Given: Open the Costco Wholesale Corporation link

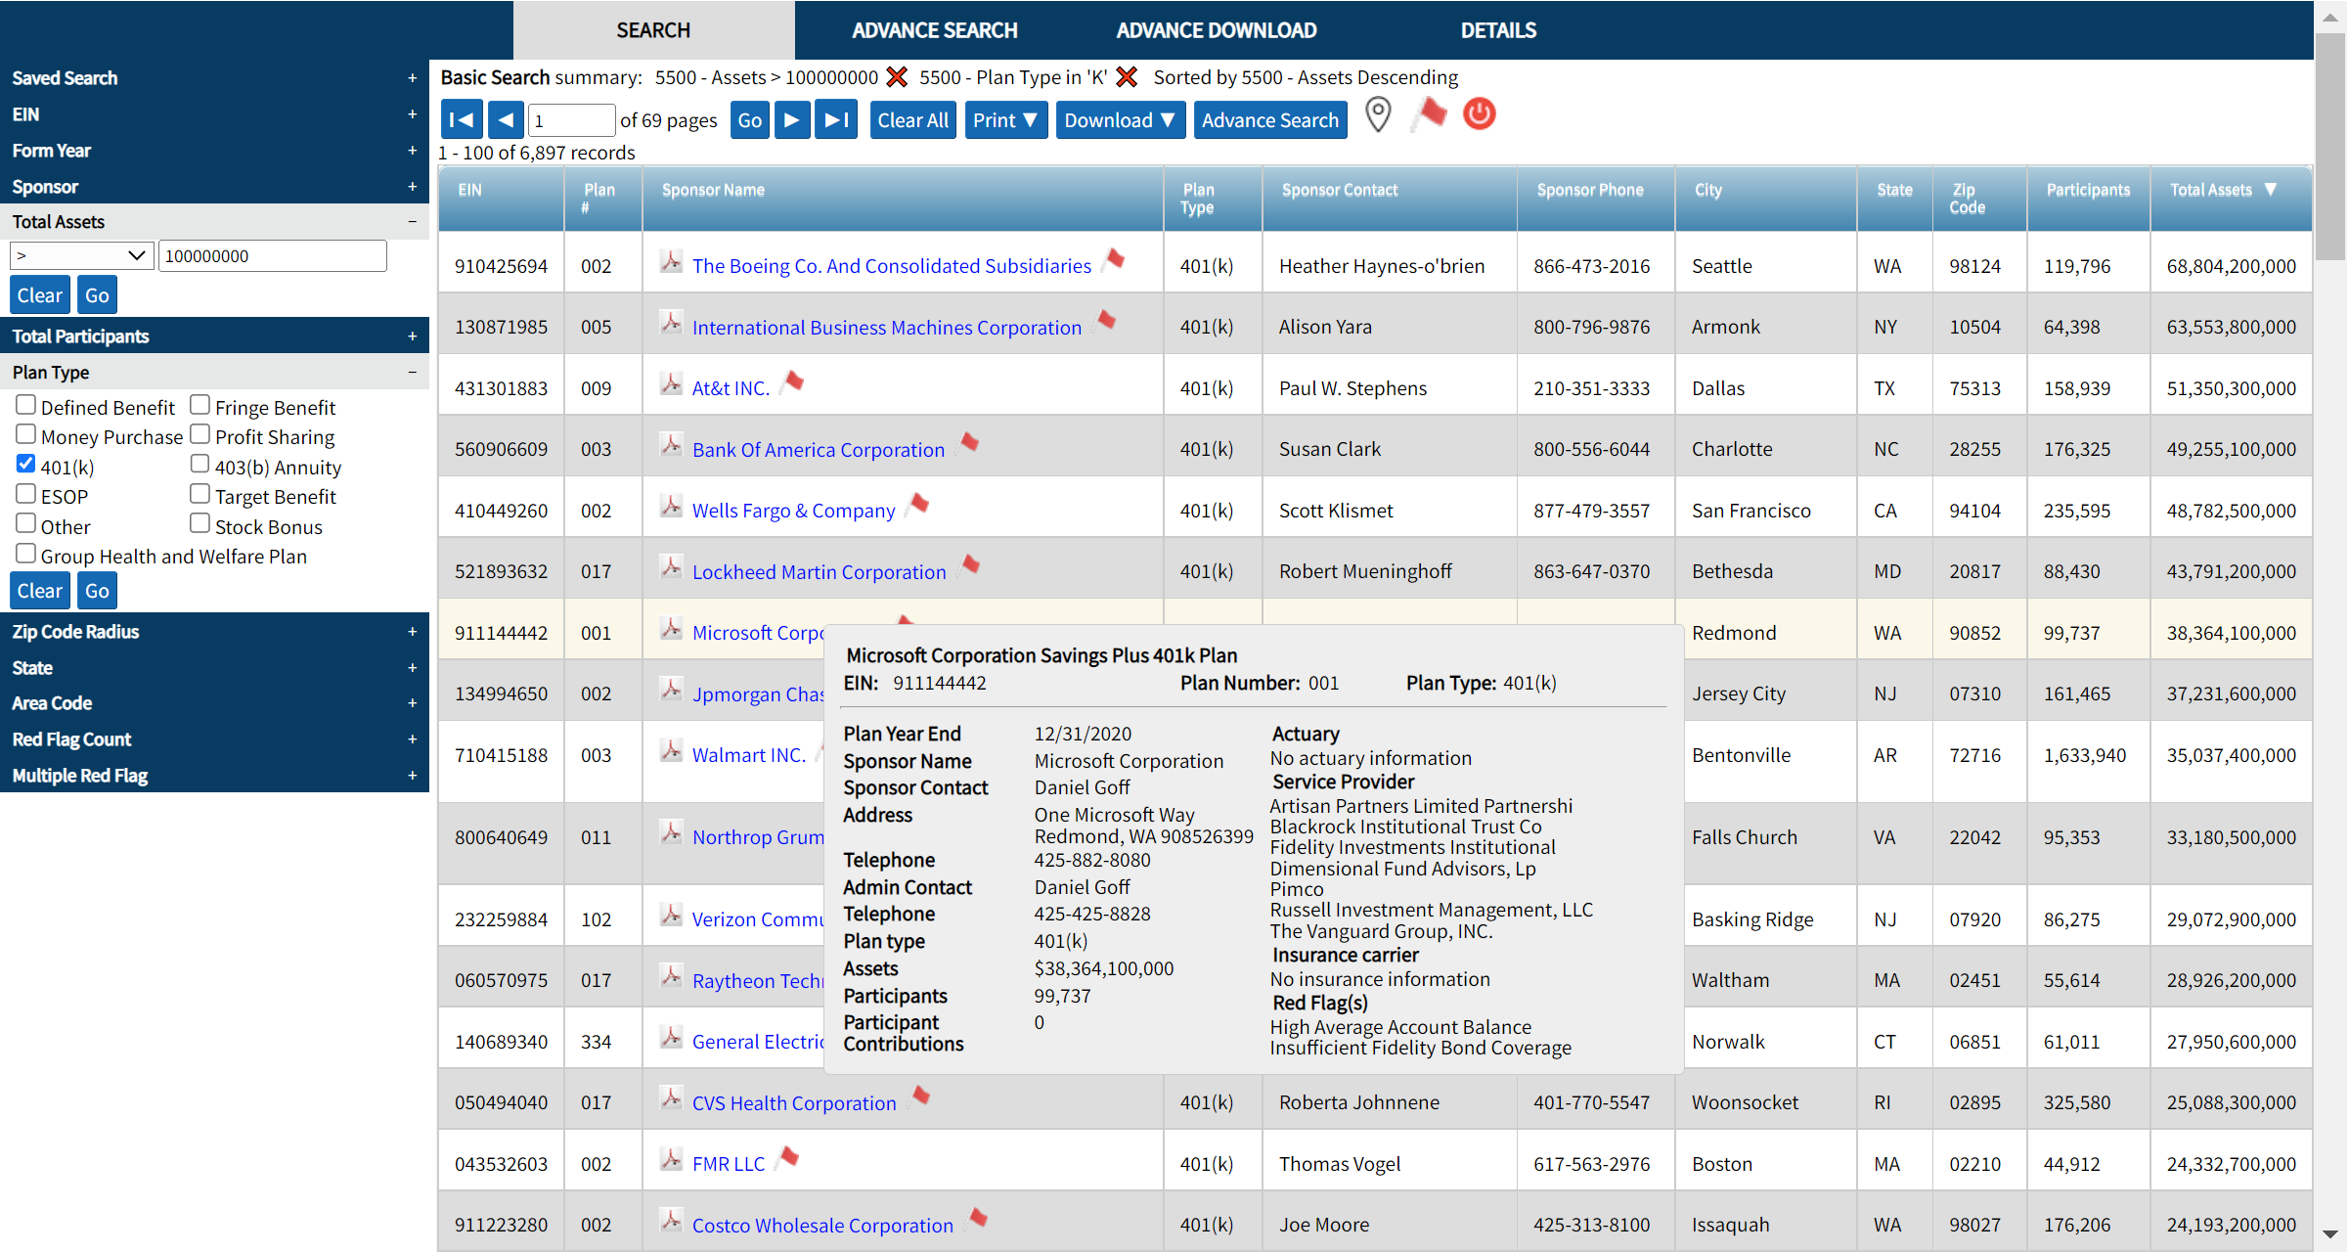Looking at the screenshot, I should point(822,1226).
